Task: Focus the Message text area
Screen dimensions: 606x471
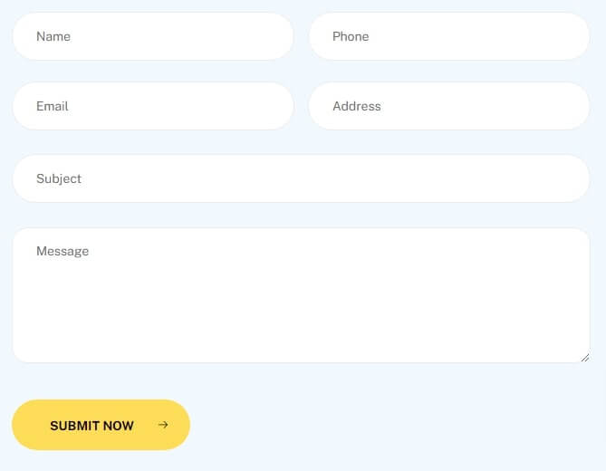Action: point(301,295)
